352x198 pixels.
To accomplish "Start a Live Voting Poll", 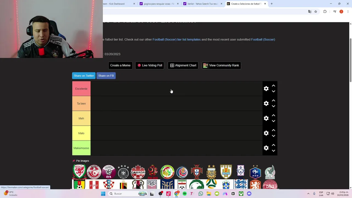I will 150,65.
